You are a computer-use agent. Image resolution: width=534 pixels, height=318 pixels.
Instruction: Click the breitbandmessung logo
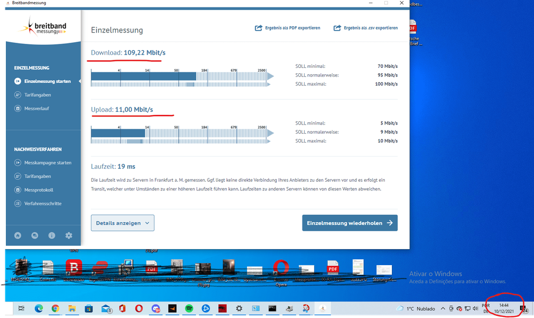pos(43,27)
